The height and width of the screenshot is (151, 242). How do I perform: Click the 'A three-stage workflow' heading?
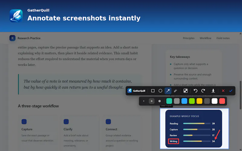pos(38,106)
